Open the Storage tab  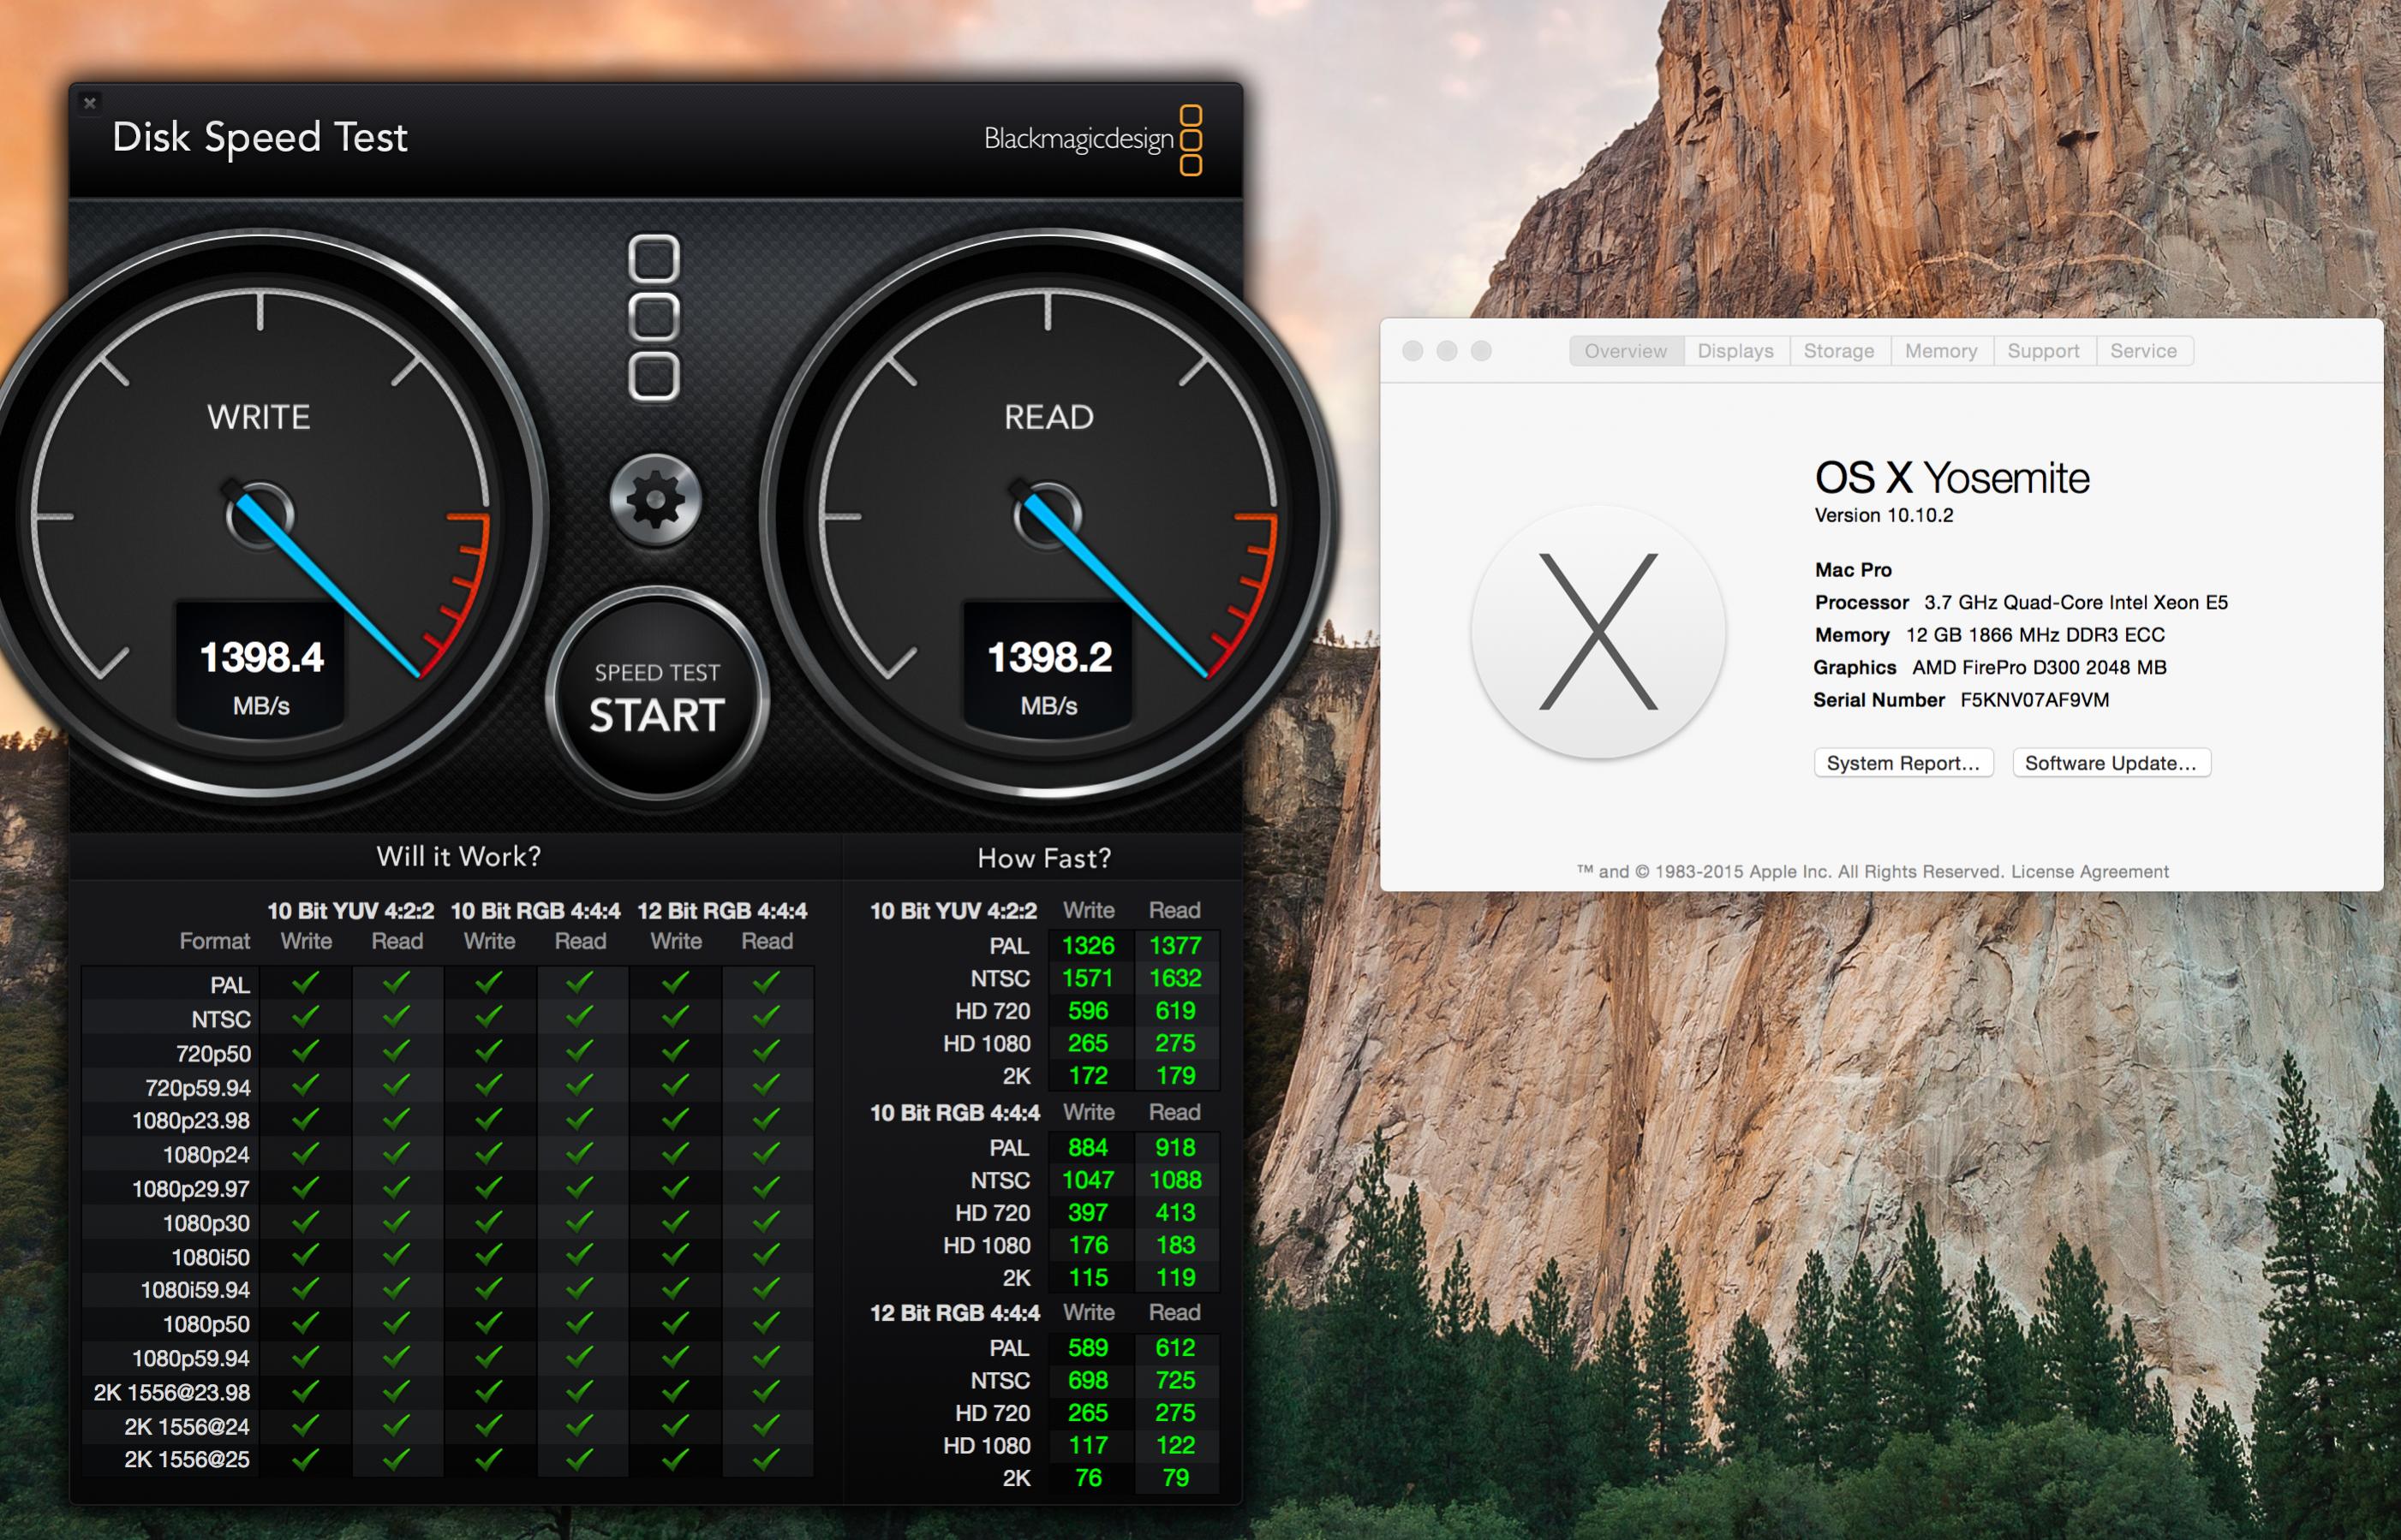(x=1837, y=351)
